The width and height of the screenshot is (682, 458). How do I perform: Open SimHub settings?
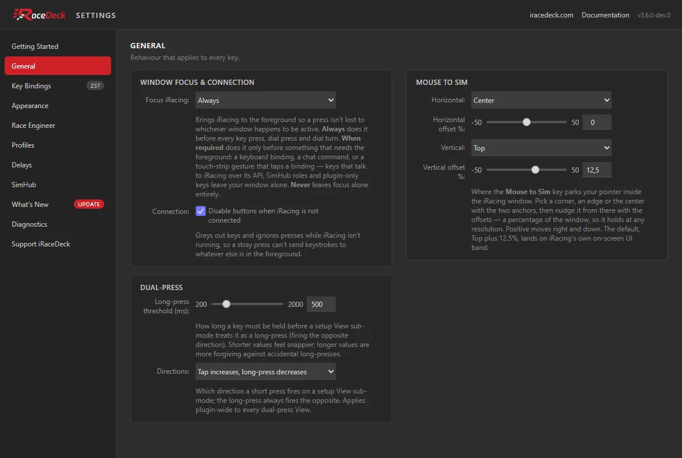pos(58,185)
